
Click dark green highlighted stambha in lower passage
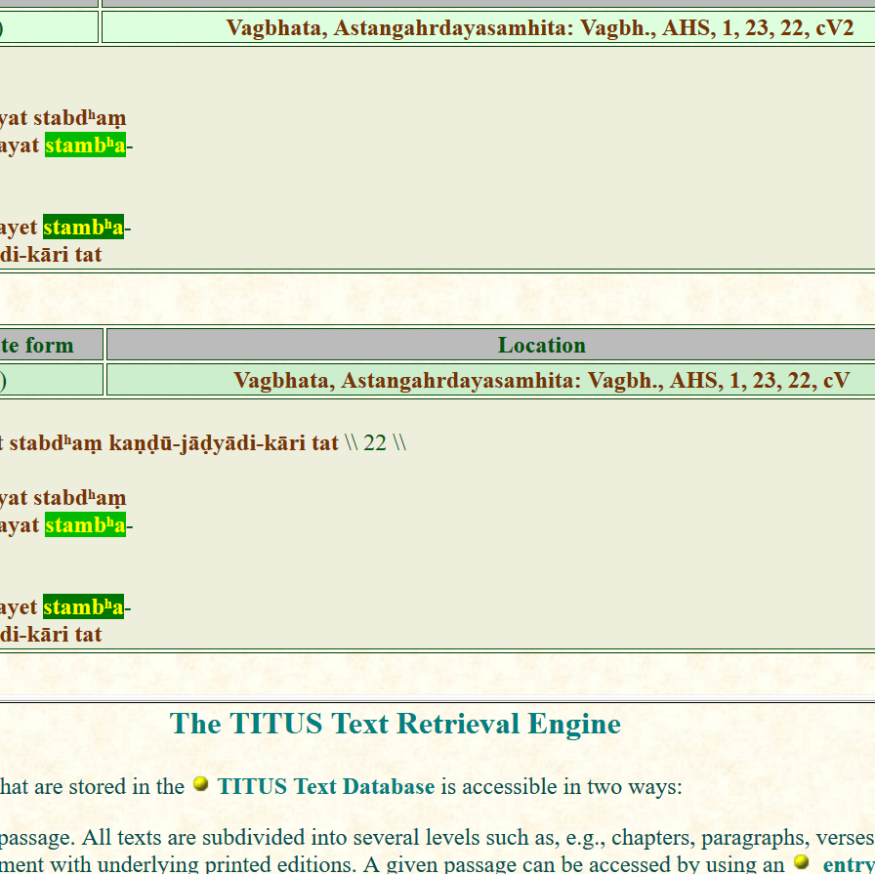[83, 607]
